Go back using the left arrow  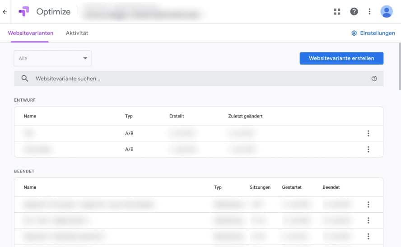coord(5,12)
